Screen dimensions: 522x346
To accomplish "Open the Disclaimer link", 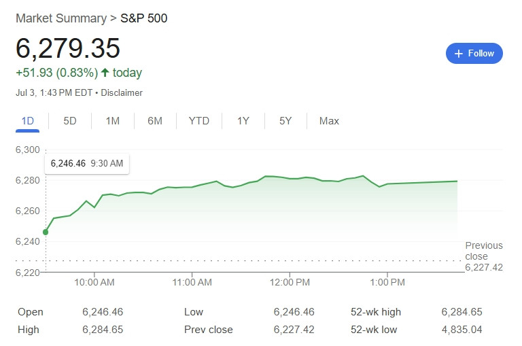I will (122, 92).
